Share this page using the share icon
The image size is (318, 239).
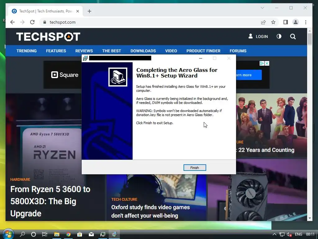(263, 22)
